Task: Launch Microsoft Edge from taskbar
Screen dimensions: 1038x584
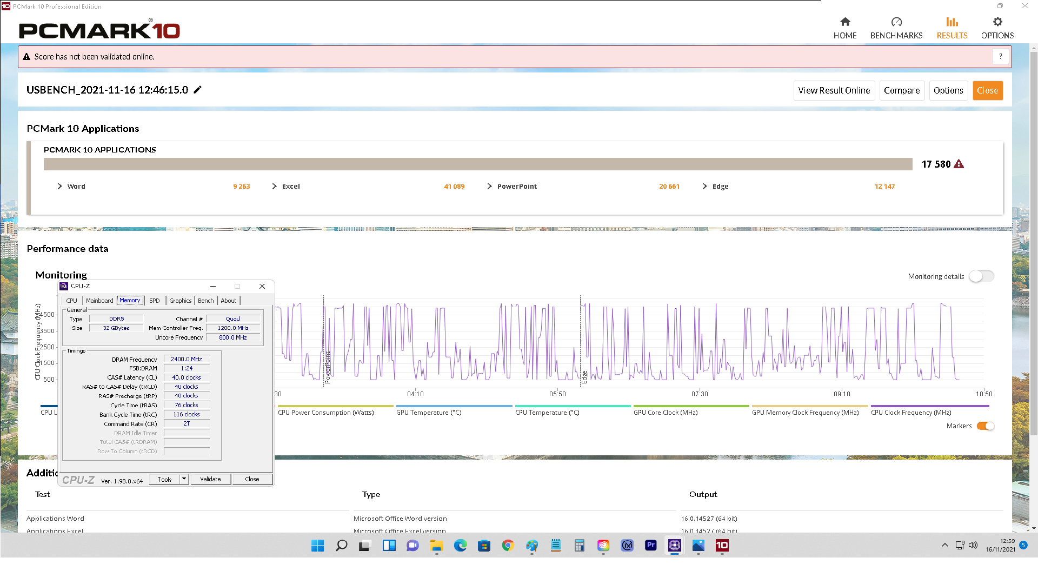Action: 460,546
